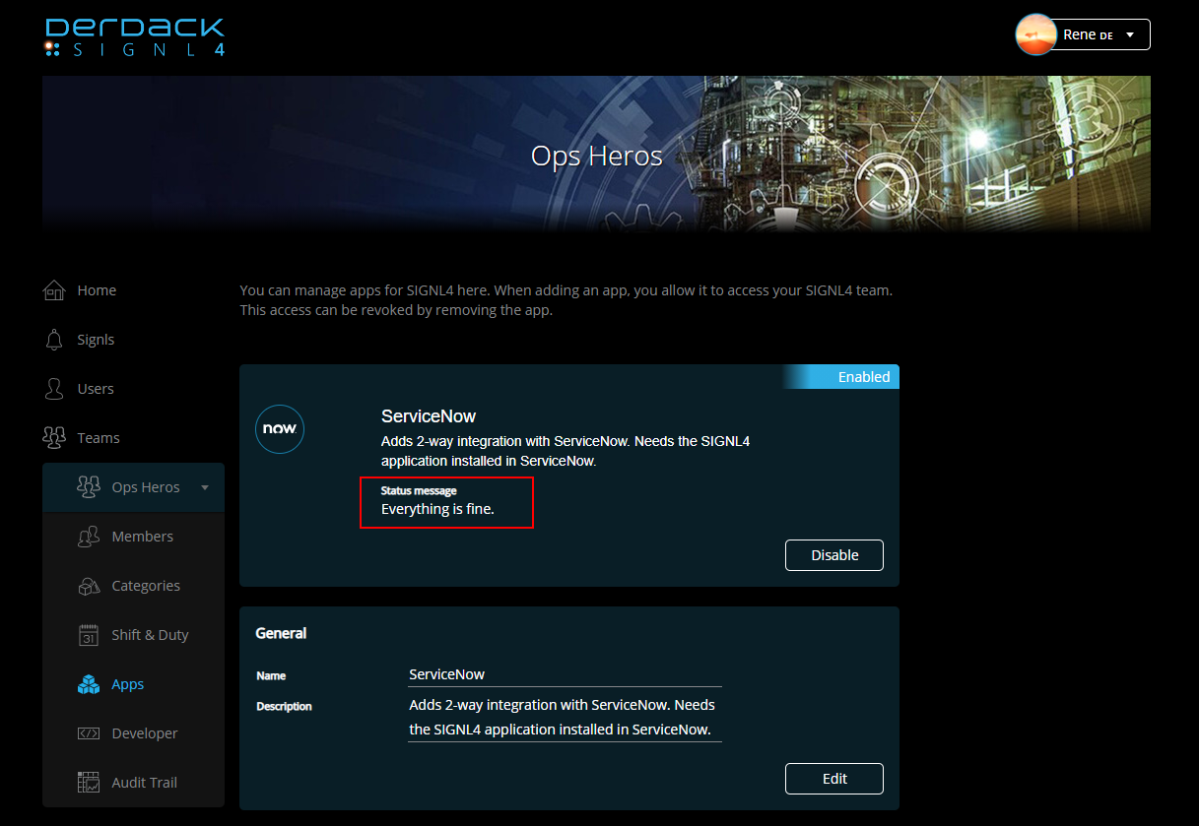Click the ServiceNow name field
The width and height of the screenshot is (1199, 826).
click(565, 674)
